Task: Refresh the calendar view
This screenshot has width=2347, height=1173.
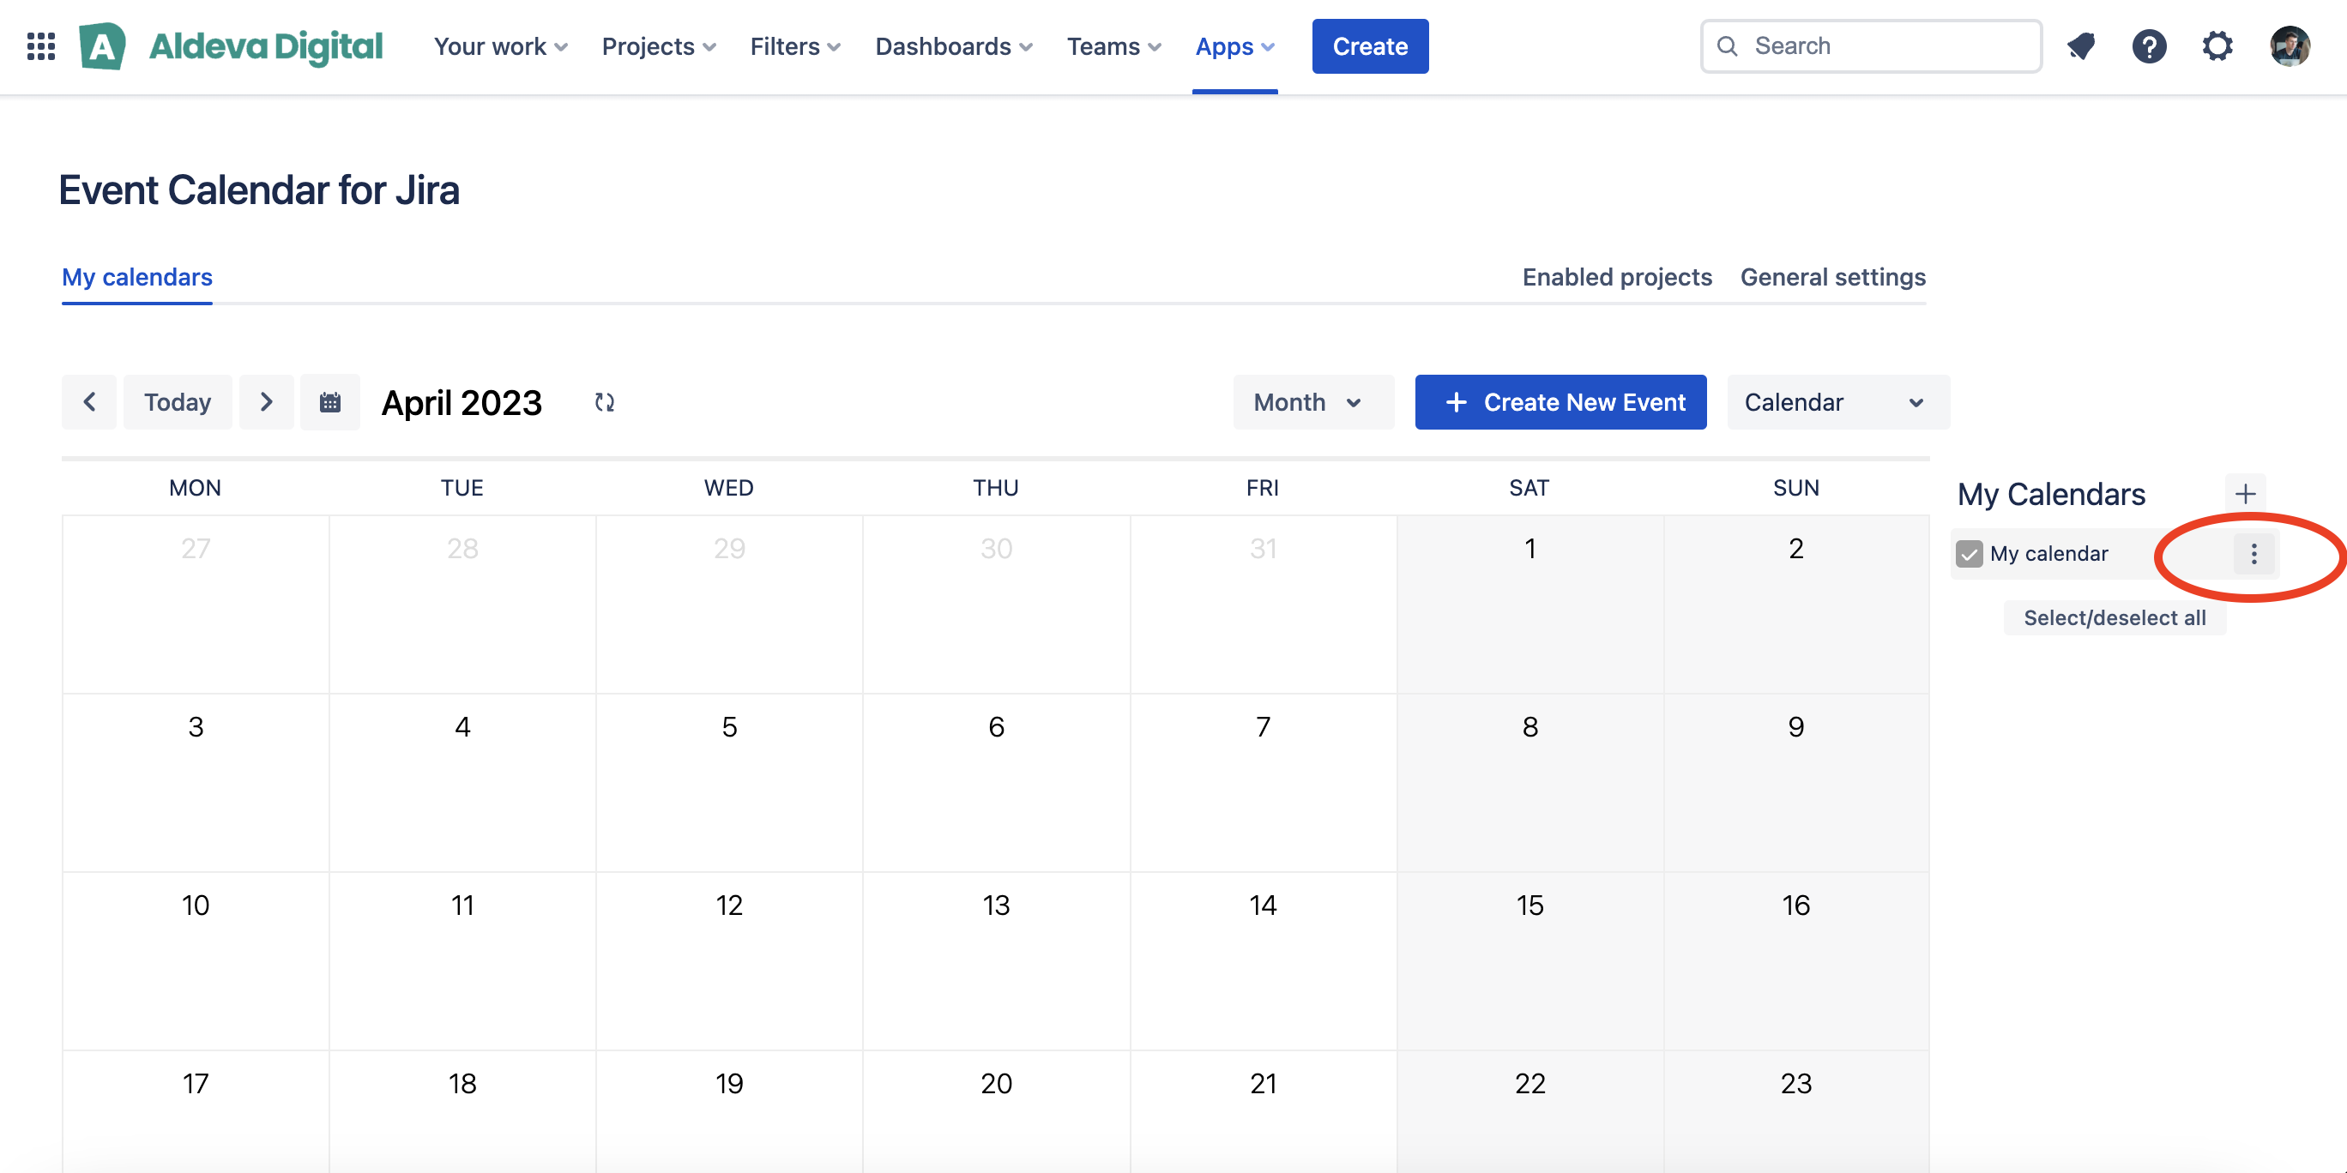Action: coord(604,401)
